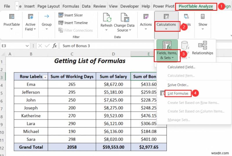Click the 298 working days cell
232x156 pixels.
click(x=72, y=139)
